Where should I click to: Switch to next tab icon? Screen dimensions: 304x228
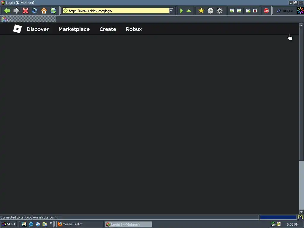[239, 11]
